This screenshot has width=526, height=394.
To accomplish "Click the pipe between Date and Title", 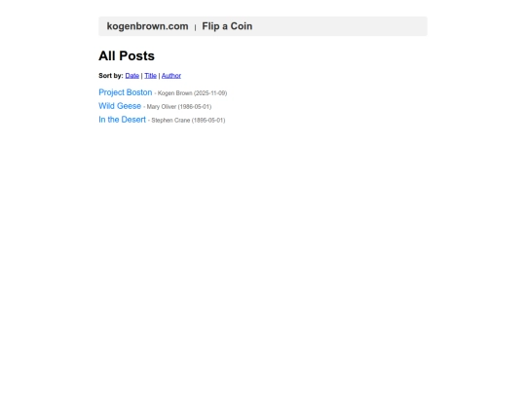I will pos(141,76).
